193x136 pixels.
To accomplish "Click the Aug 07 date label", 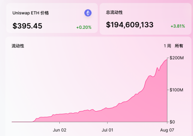I will [167, 130].
